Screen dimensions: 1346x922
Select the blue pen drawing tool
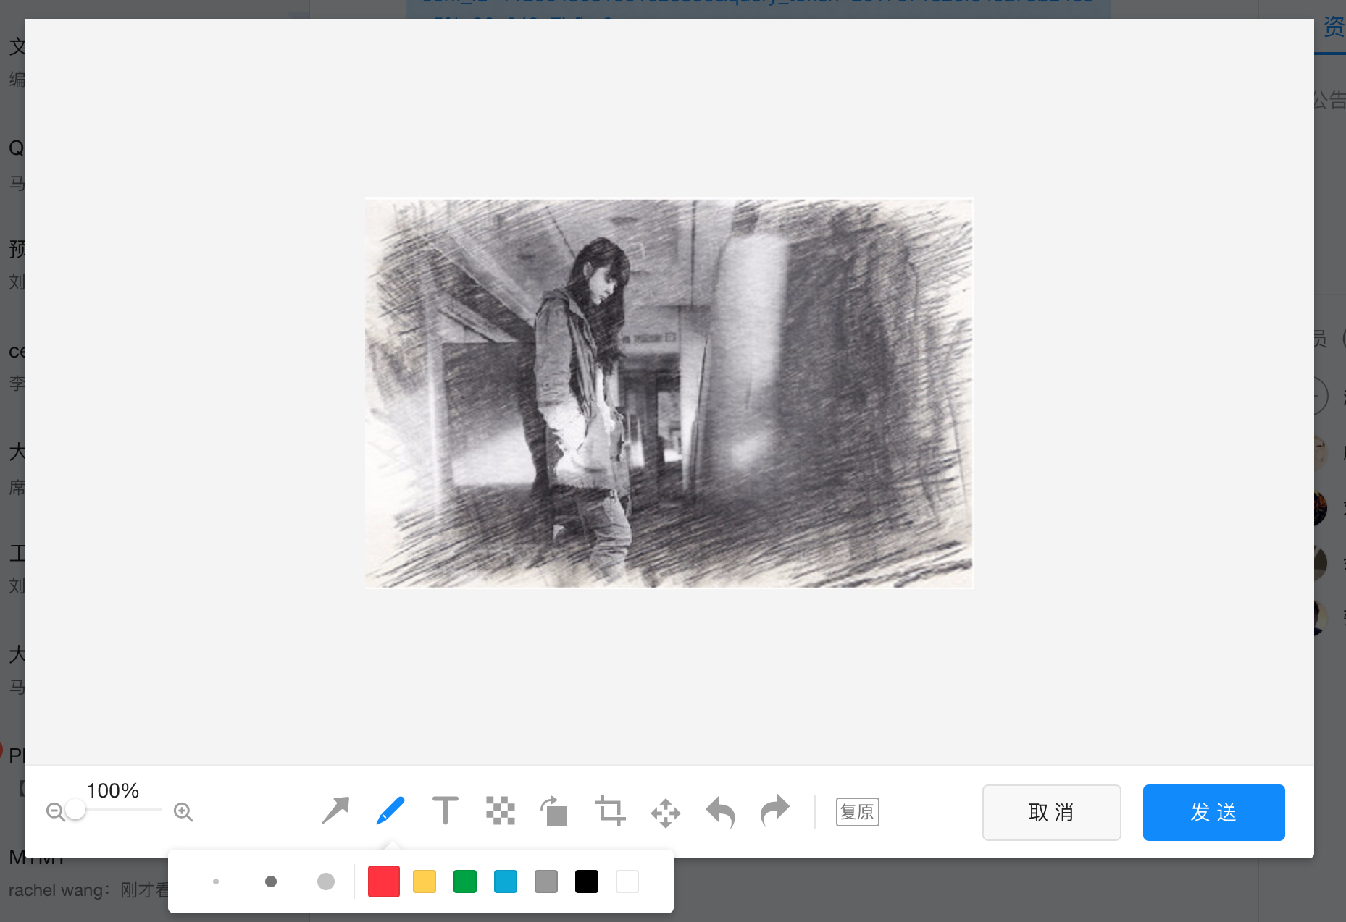click(x=390, y=811)
